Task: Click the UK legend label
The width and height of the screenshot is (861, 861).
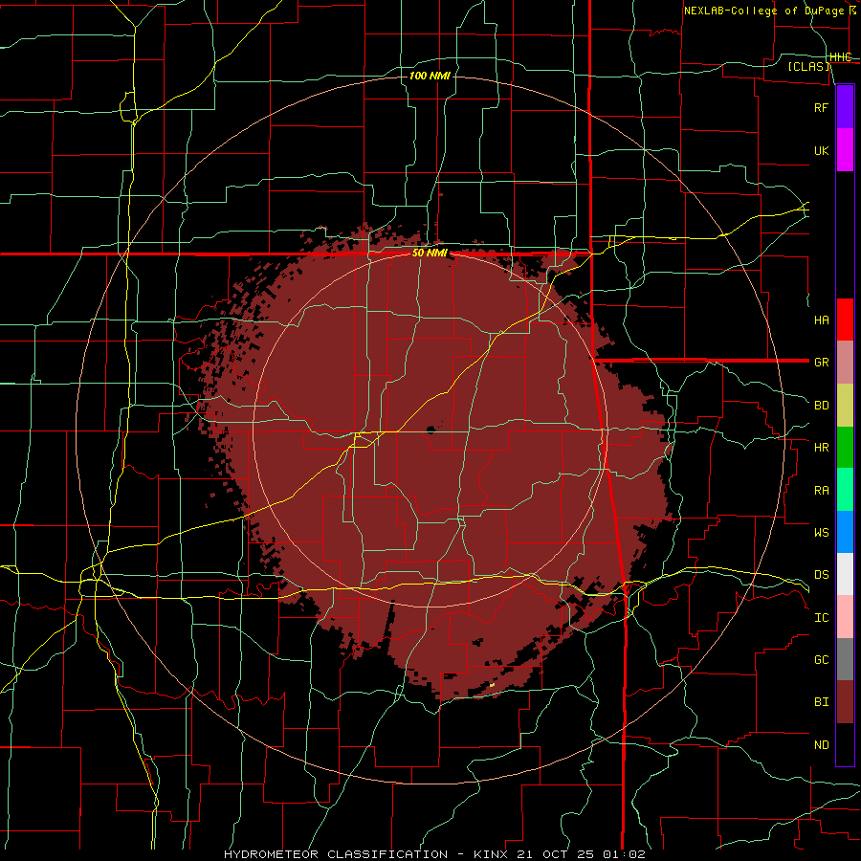Action: (822, 150)
